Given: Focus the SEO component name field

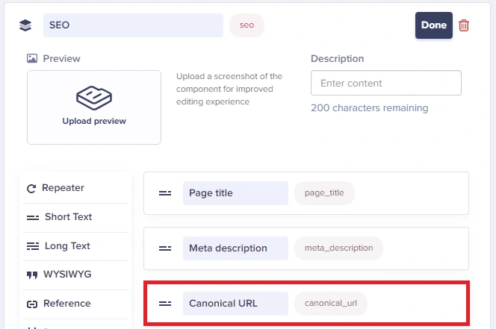Looking at the screenshot, I should [133, 25].
